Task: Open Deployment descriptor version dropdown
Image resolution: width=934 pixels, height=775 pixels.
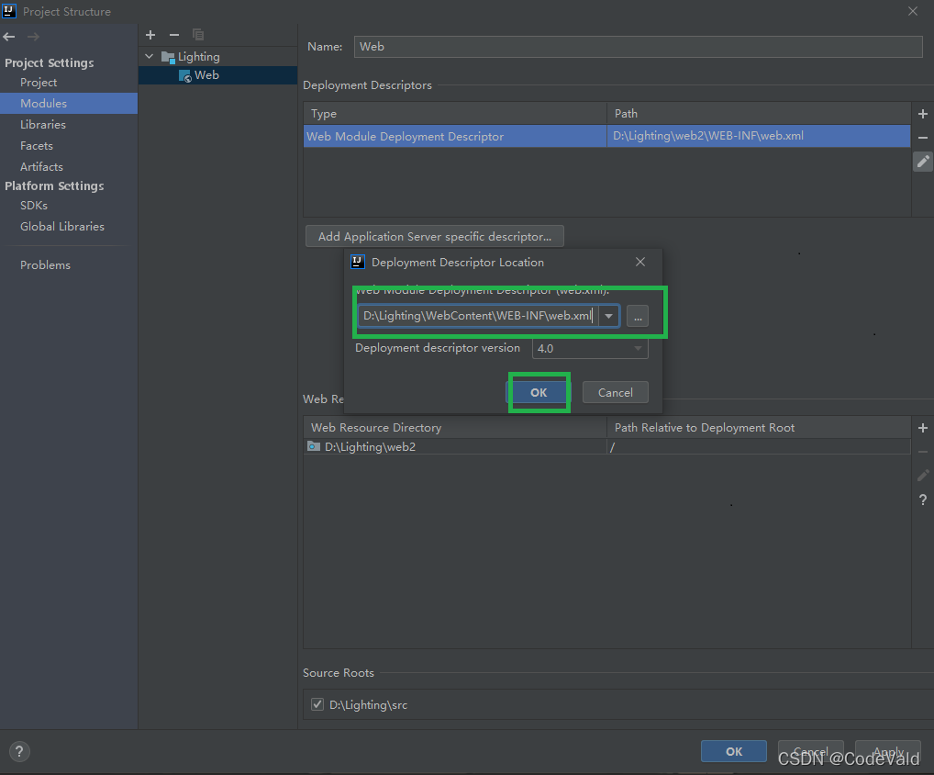Action: pyautogui.click(x=590, y=348)
